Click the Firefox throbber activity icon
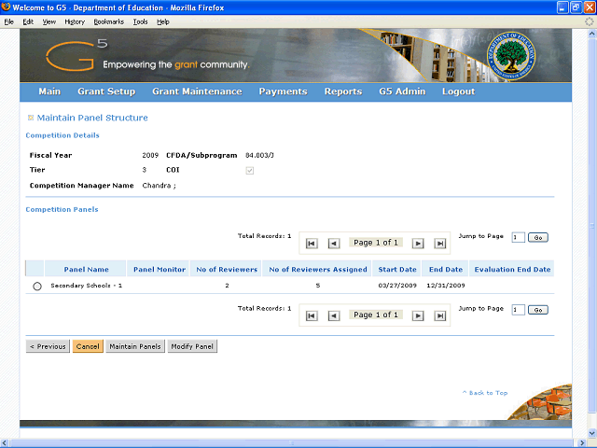Screen dimensions: 597x448 click(589, 21)
